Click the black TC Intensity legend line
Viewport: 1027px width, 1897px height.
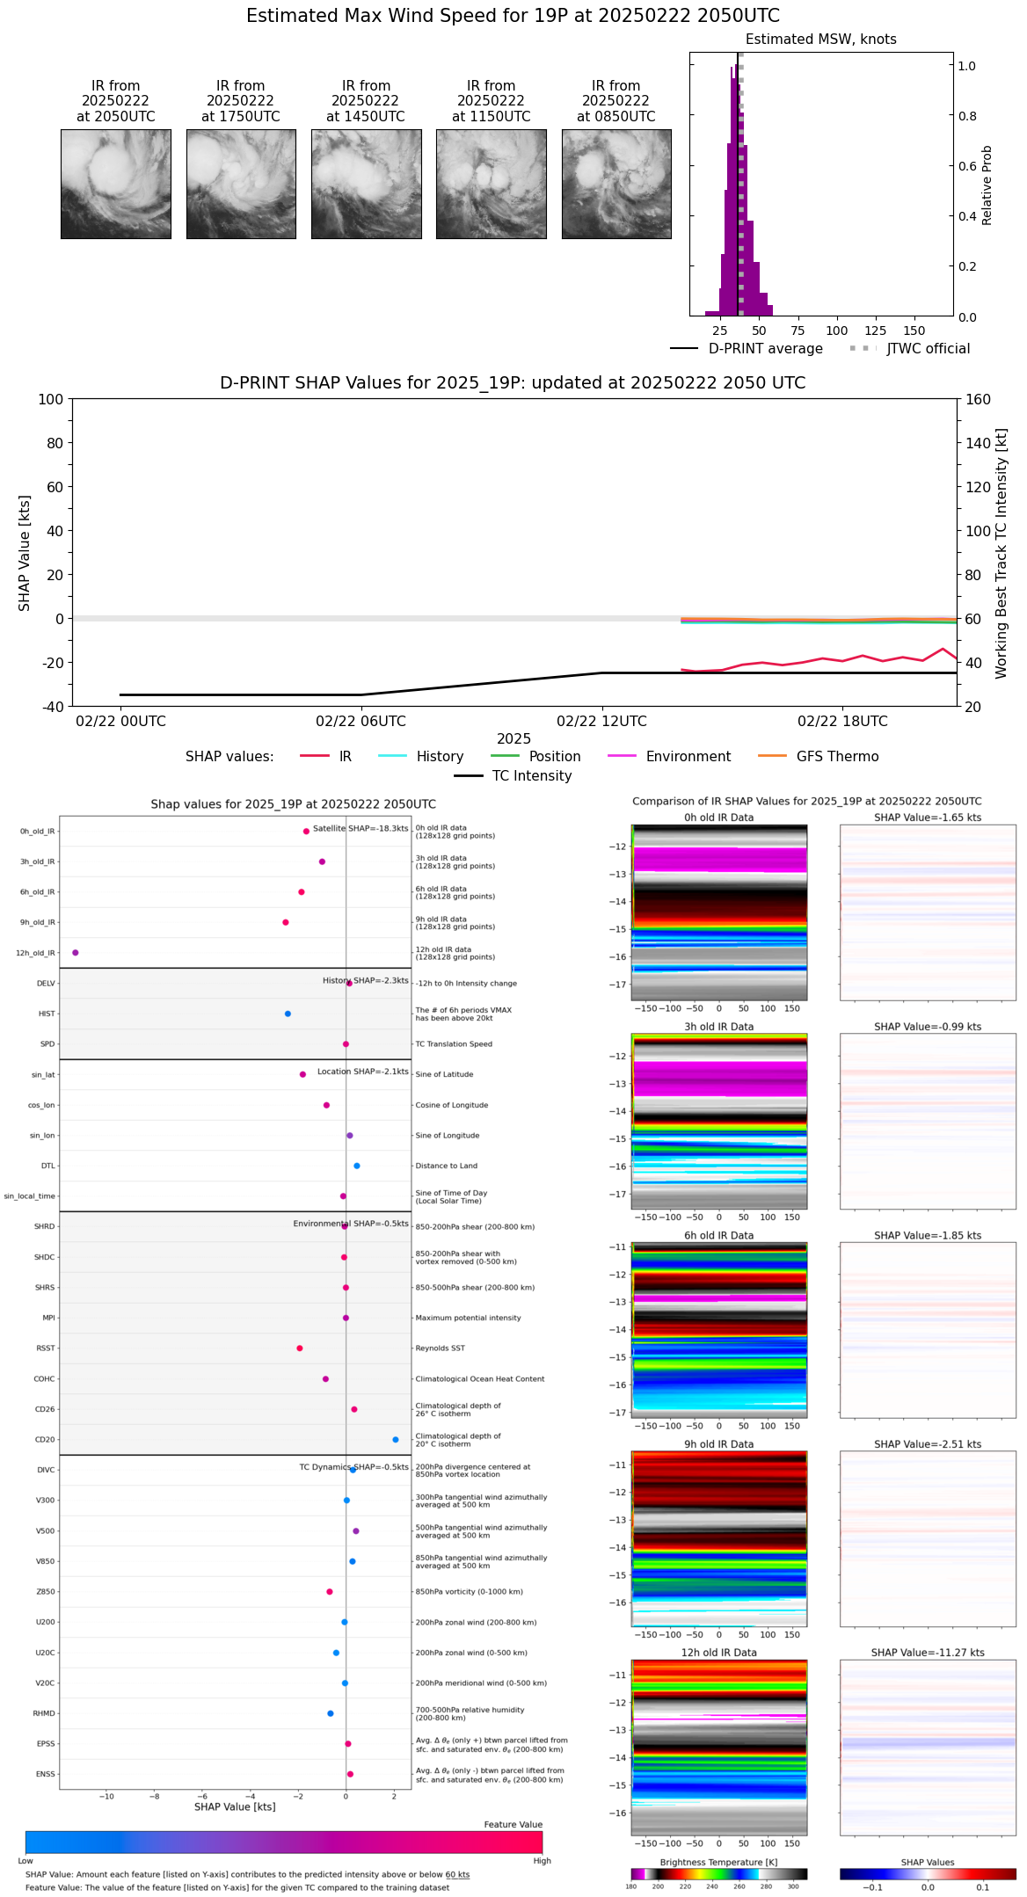[x=468, y=775]
